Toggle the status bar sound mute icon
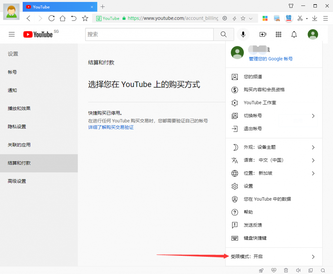Image resolution: width=333 pixels, height=274 pixels. [298, 270]
